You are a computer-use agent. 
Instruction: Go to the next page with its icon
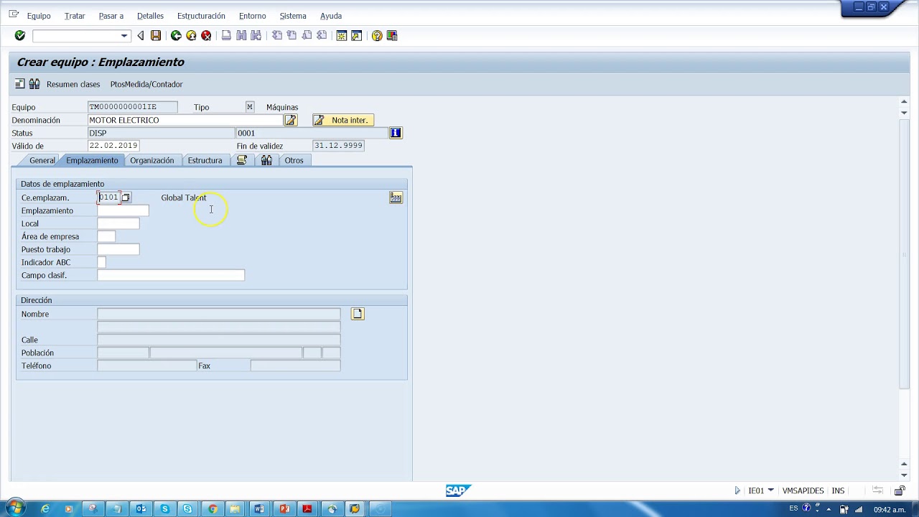(x=307, y=36)
